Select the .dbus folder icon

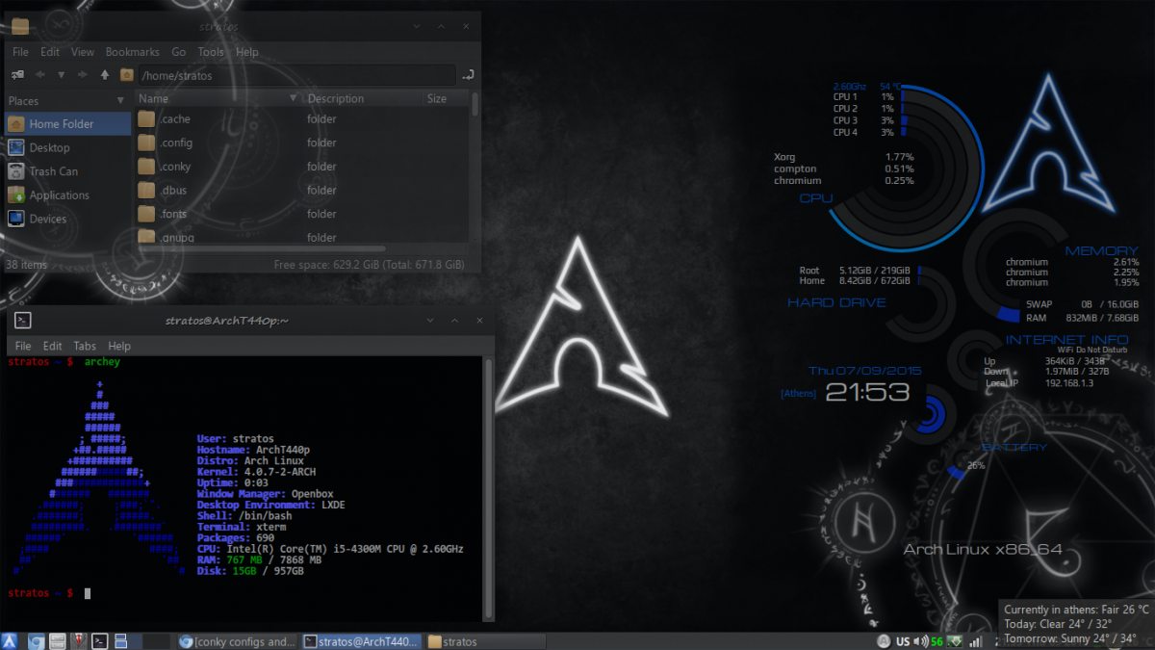point(146,191)
